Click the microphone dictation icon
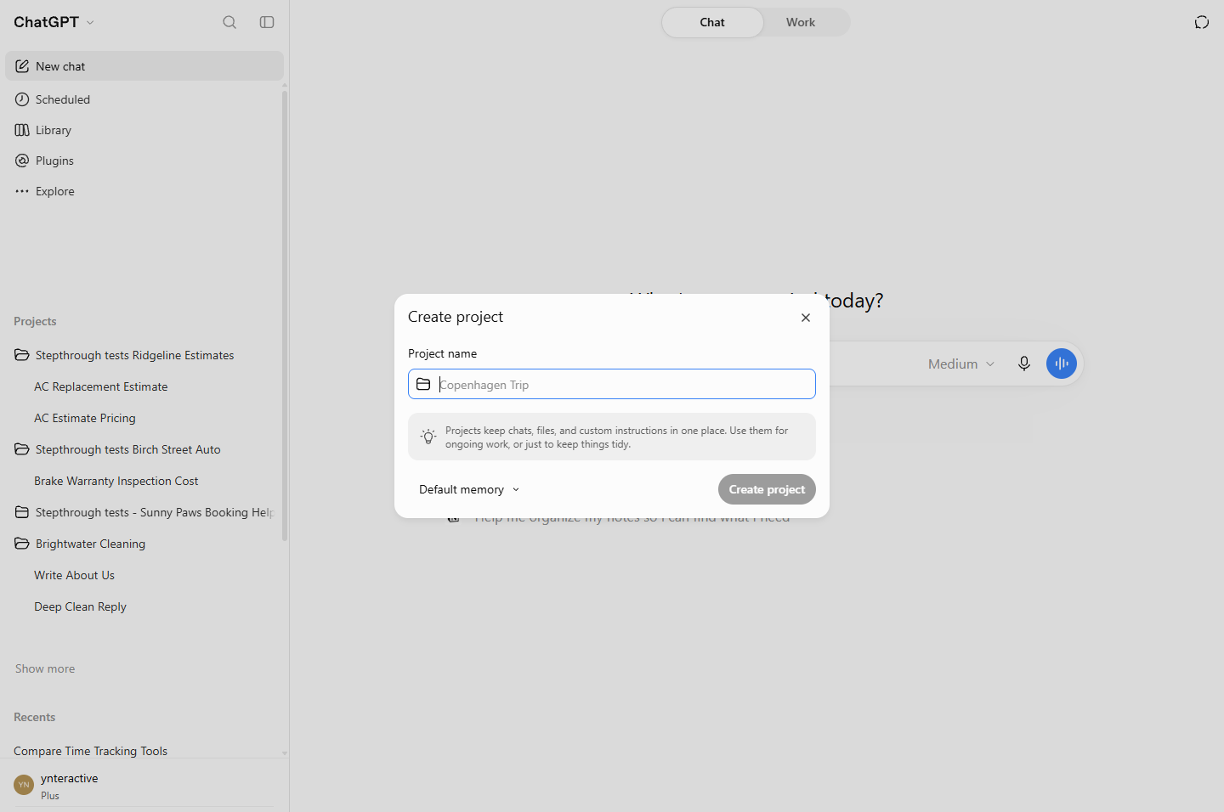 pos(1024,364)
